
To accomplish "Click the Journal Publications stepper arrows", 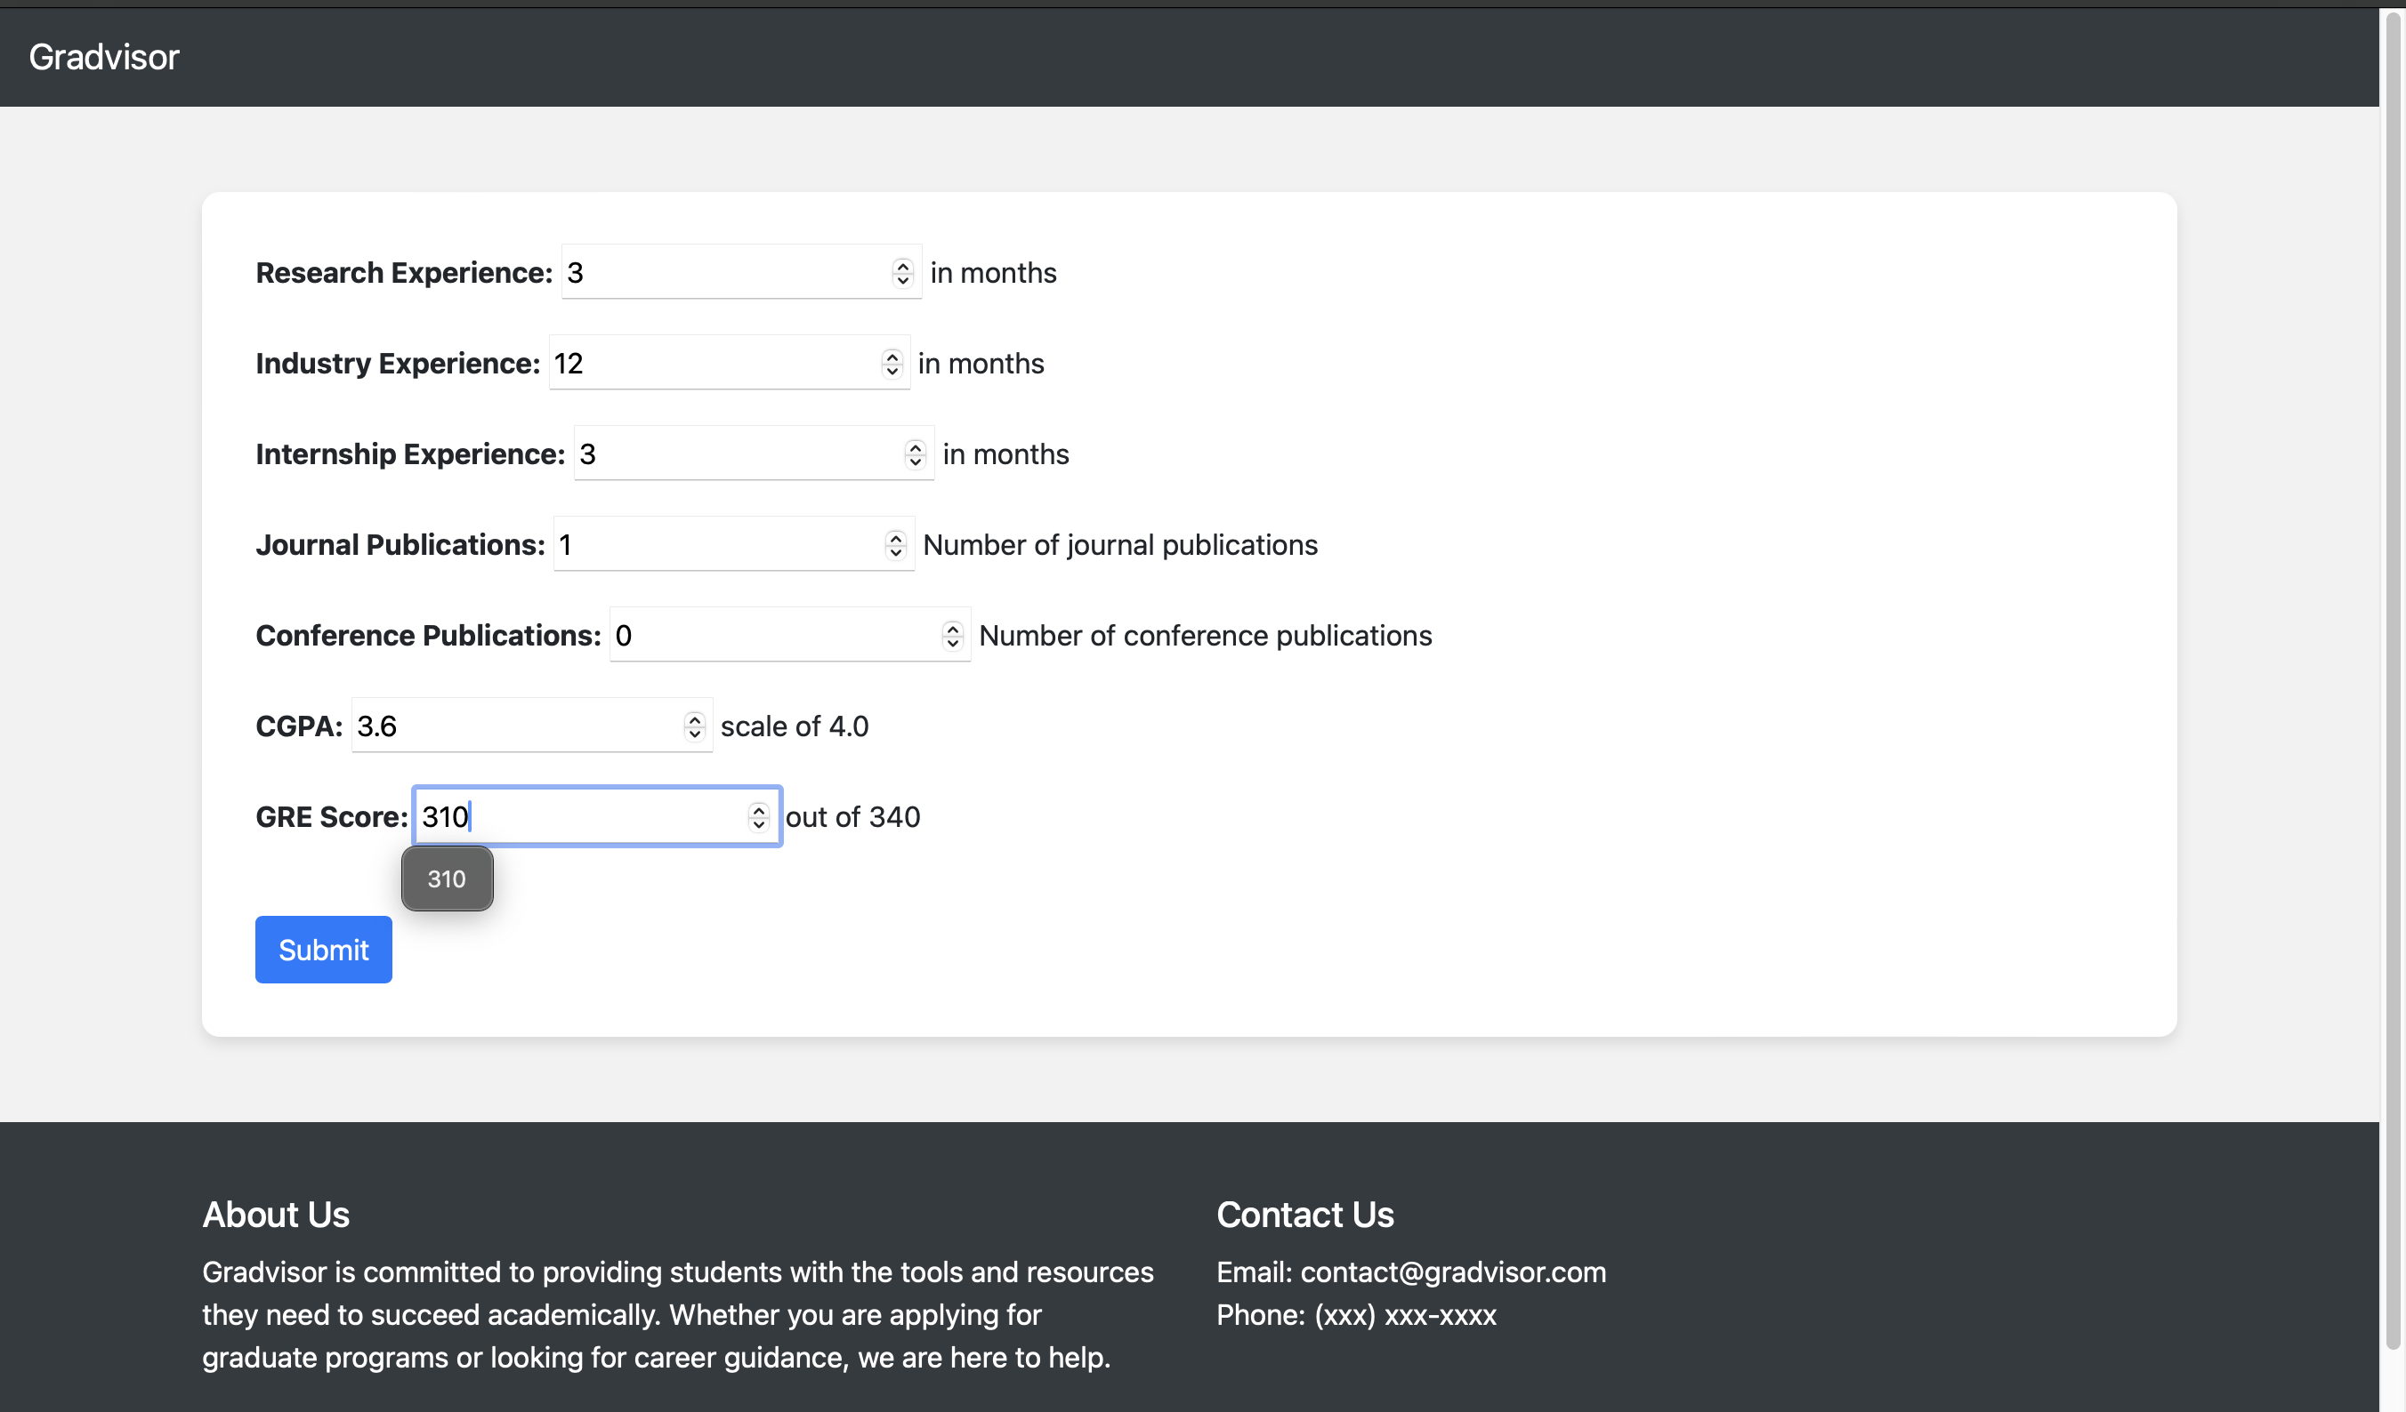I will [894, 545].
